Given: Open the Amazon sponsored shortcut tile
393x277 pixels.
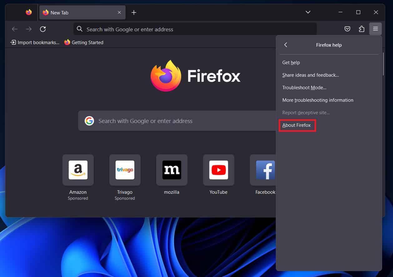Looking at the screenshot, I should point(78,170).
